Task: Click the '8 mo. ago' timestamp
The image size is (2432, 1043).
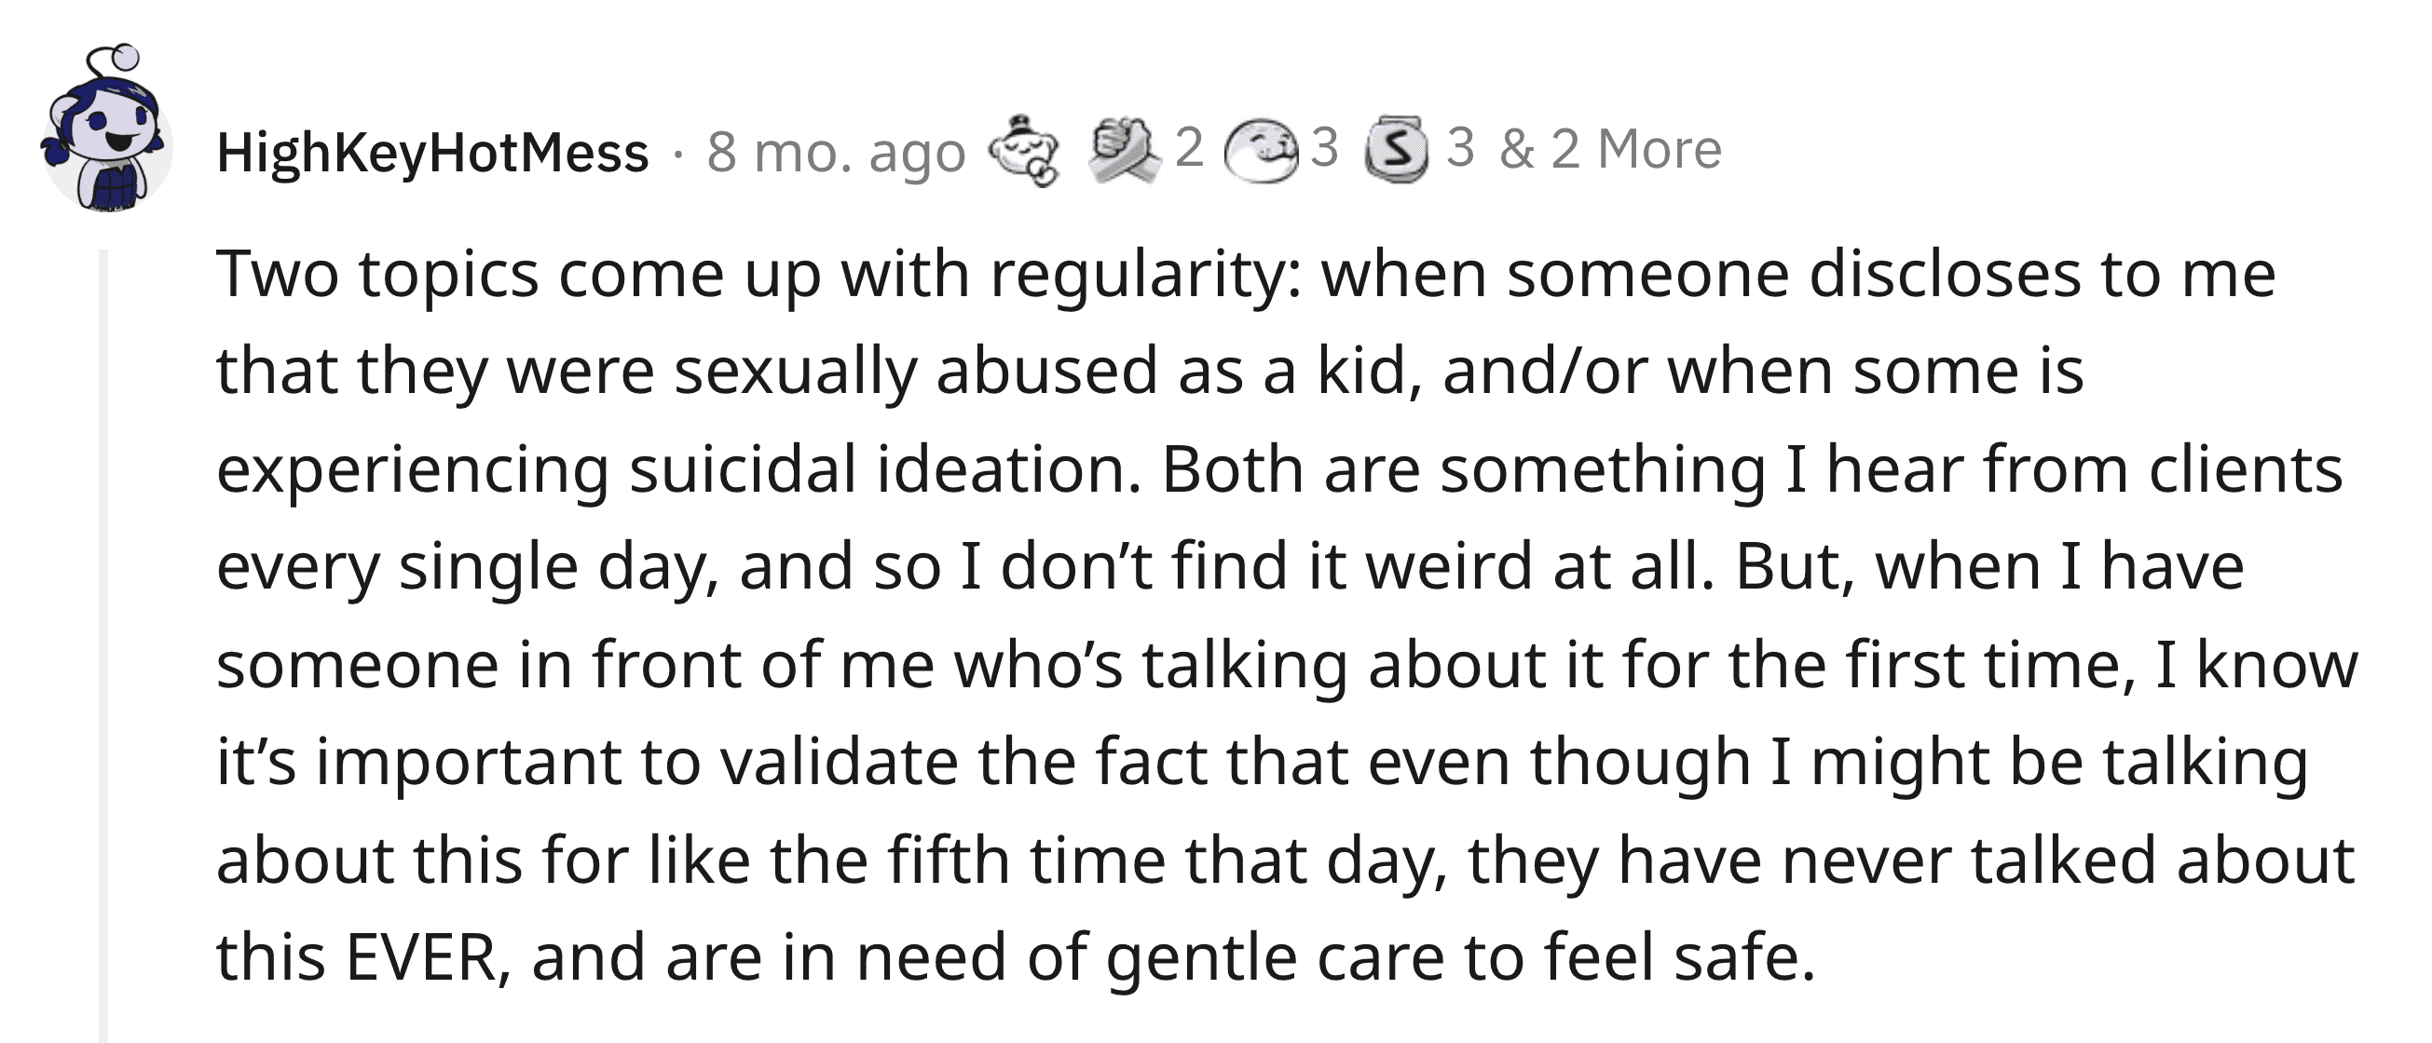Action: 837,153
